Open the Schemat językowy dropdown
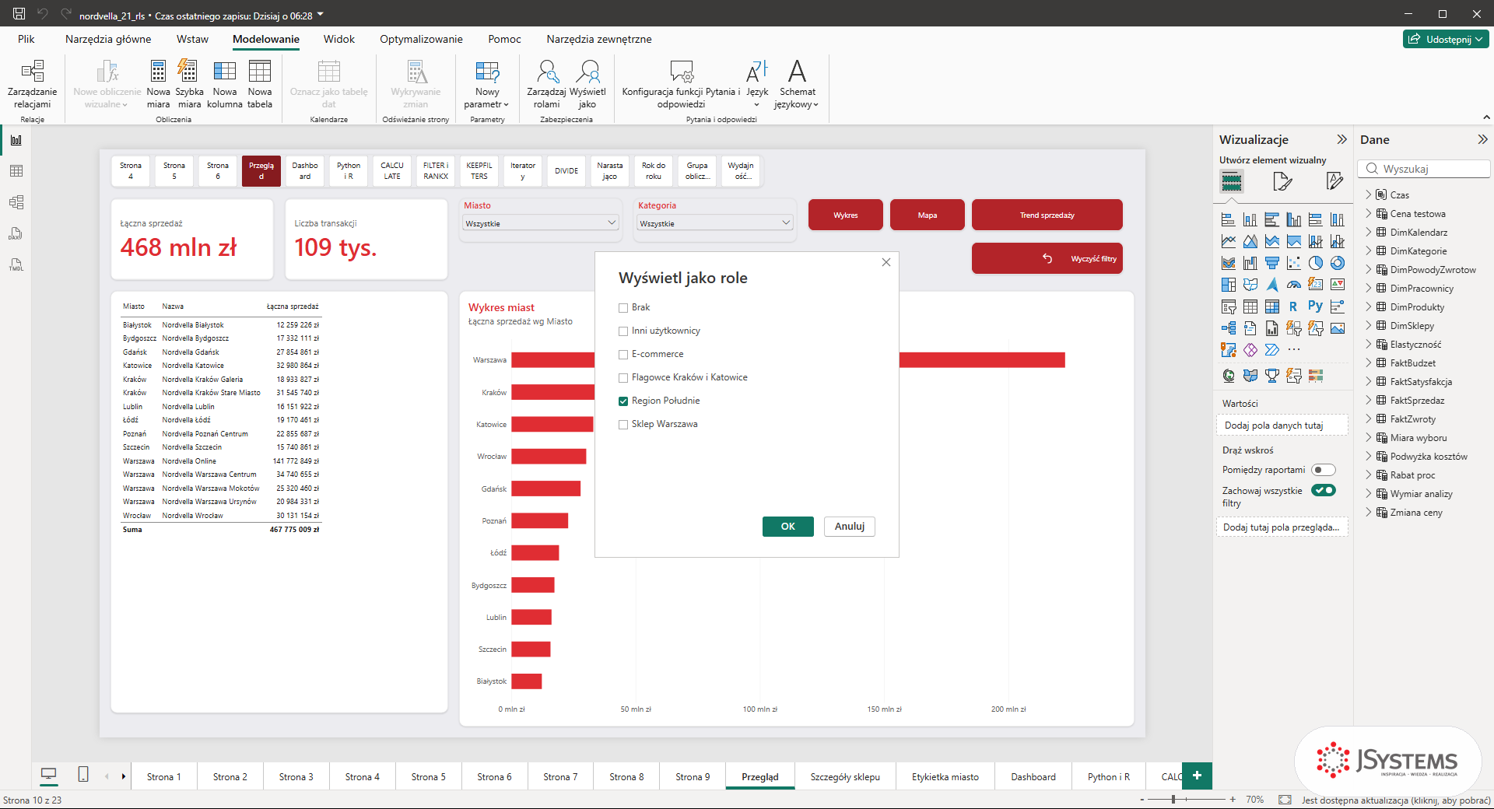This screenshot has width=1494, height=809. click(x=797, y=84)
